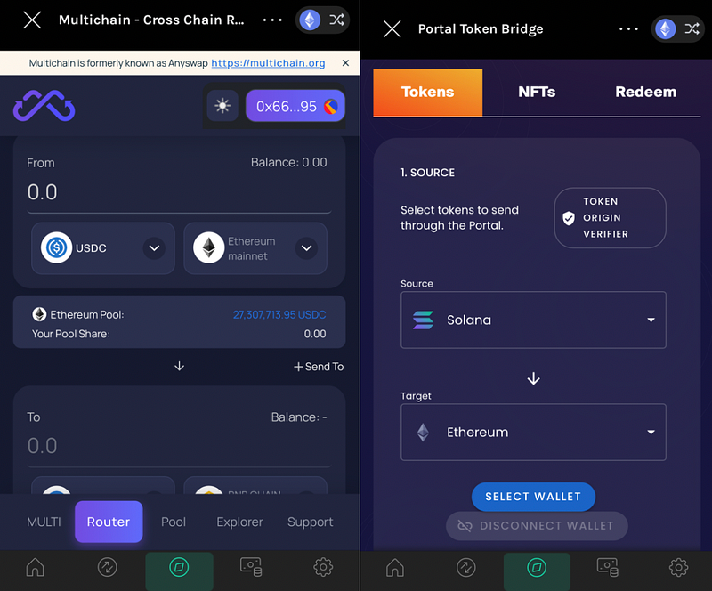
Task: Tap the home icon in left wallet bar
Action: (35, 567)
